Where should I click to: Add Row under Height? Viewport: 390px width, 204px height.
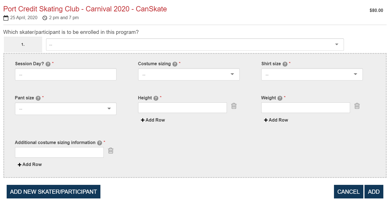[153, 120]
